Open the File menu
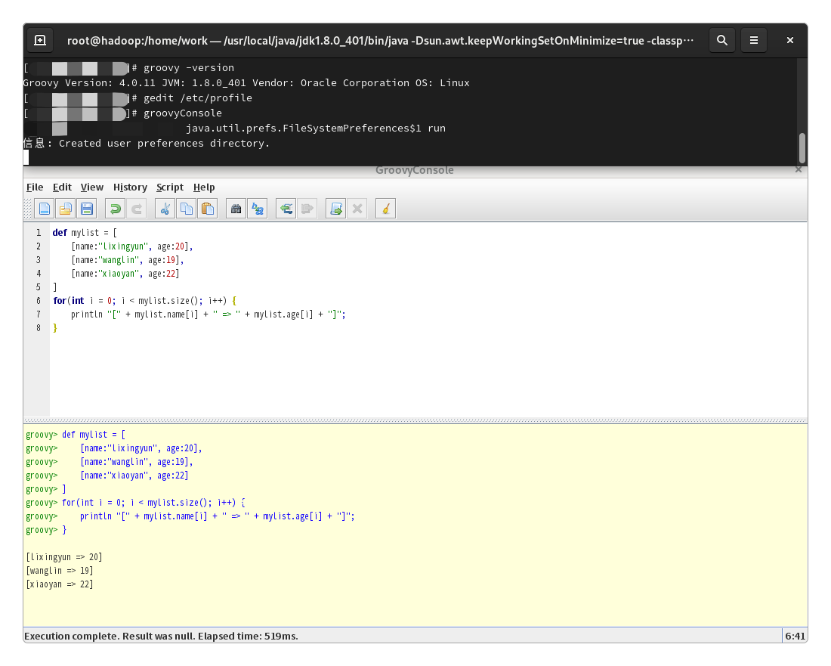The height and width of the screenshot is (666, 831). [x=35, y=187]
